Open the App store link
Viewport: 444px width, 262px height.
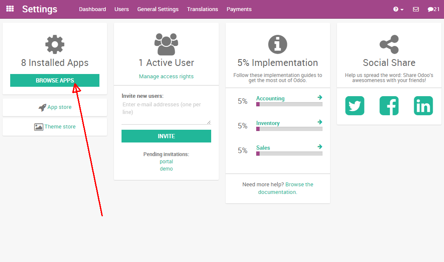click(x=59, y=107)
